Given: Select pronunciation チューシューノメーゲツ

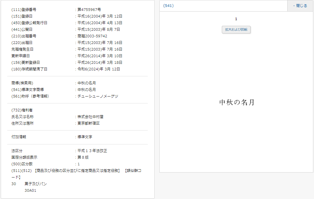Looking at the screenshot, I should (x=98, y=96).
